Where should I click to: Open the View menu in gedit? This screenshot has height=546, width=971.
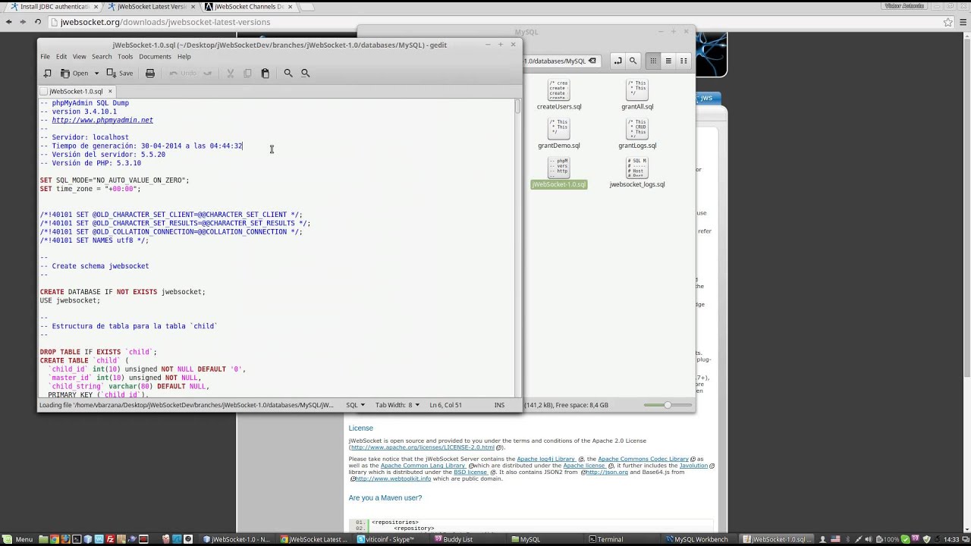click(x=79, y=57)
